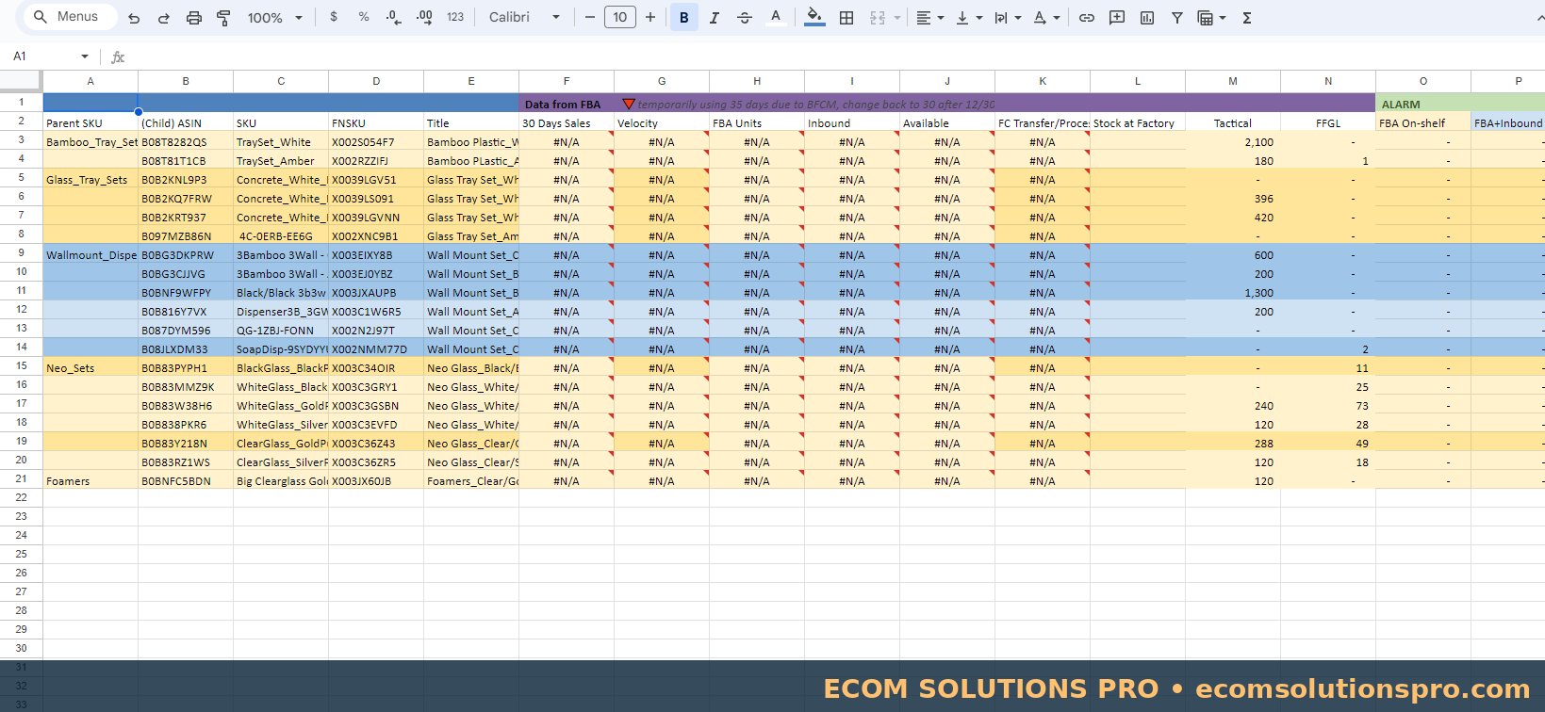Undo the last action
This screenshot has height=712, width=1545.
coord(134,18)
